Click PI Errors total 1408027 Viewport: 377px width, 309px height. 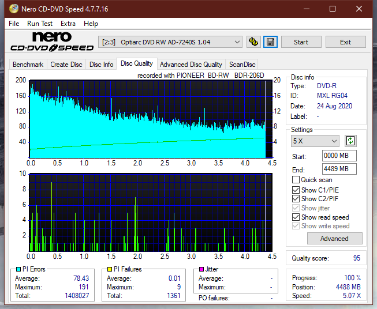77,296
